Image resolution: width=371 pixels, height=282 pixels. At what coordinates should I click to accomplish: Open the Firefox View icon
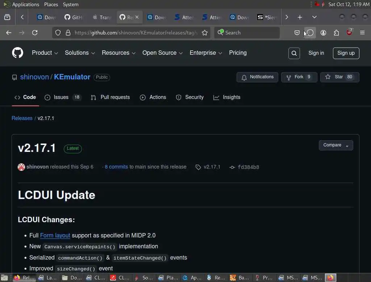7,17
